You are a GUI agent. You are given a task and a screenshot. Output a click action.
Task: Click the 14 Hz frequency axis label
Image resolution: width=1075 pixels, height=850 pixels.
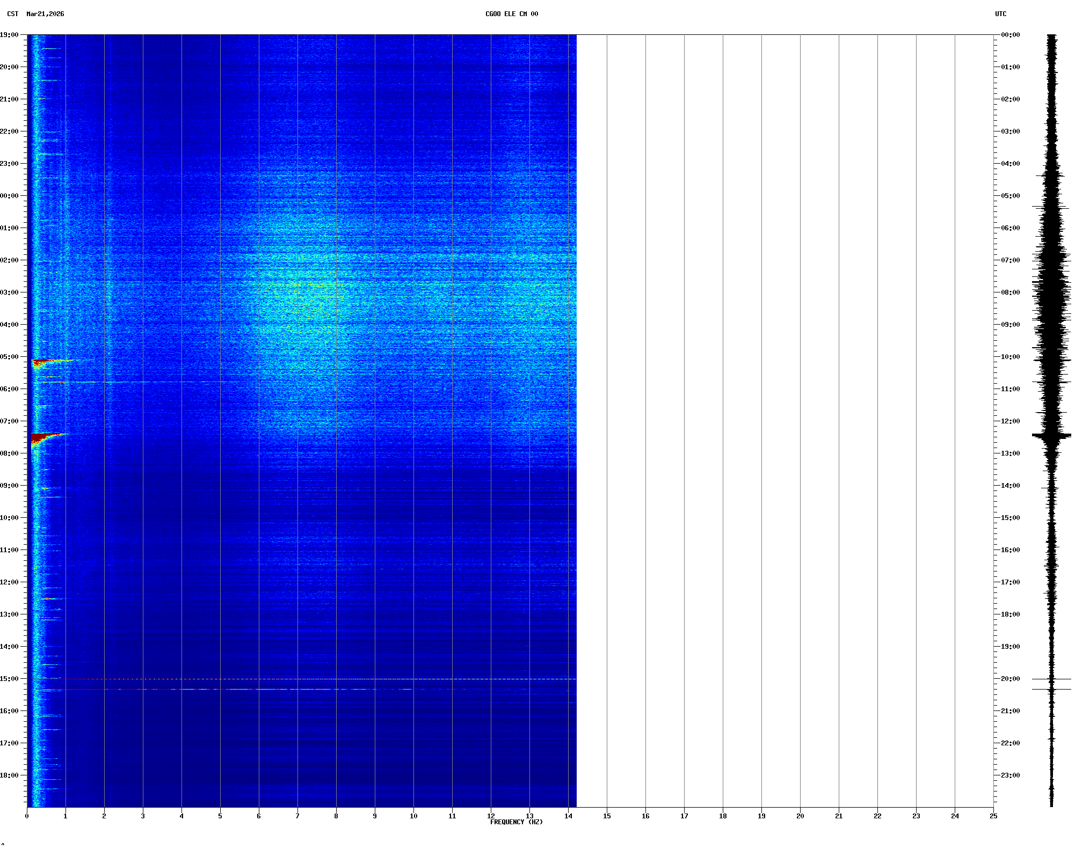coord(568,816)
